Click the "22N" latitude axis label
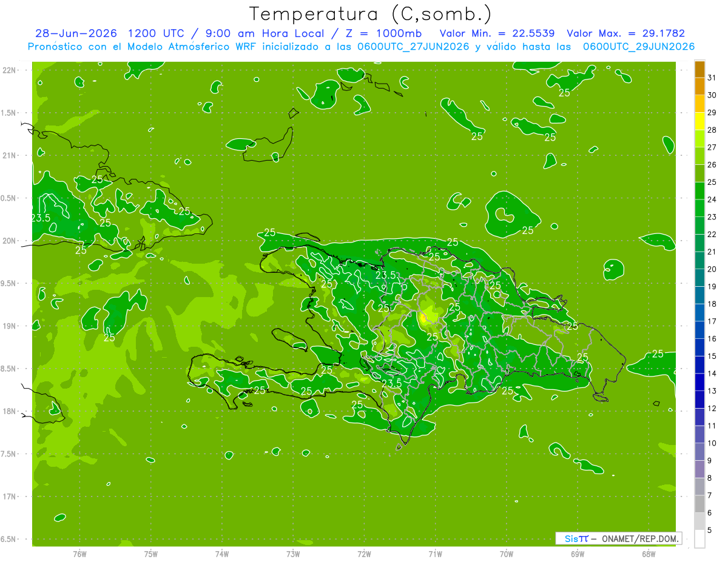 pyautogui.click(x=9, y=70)
